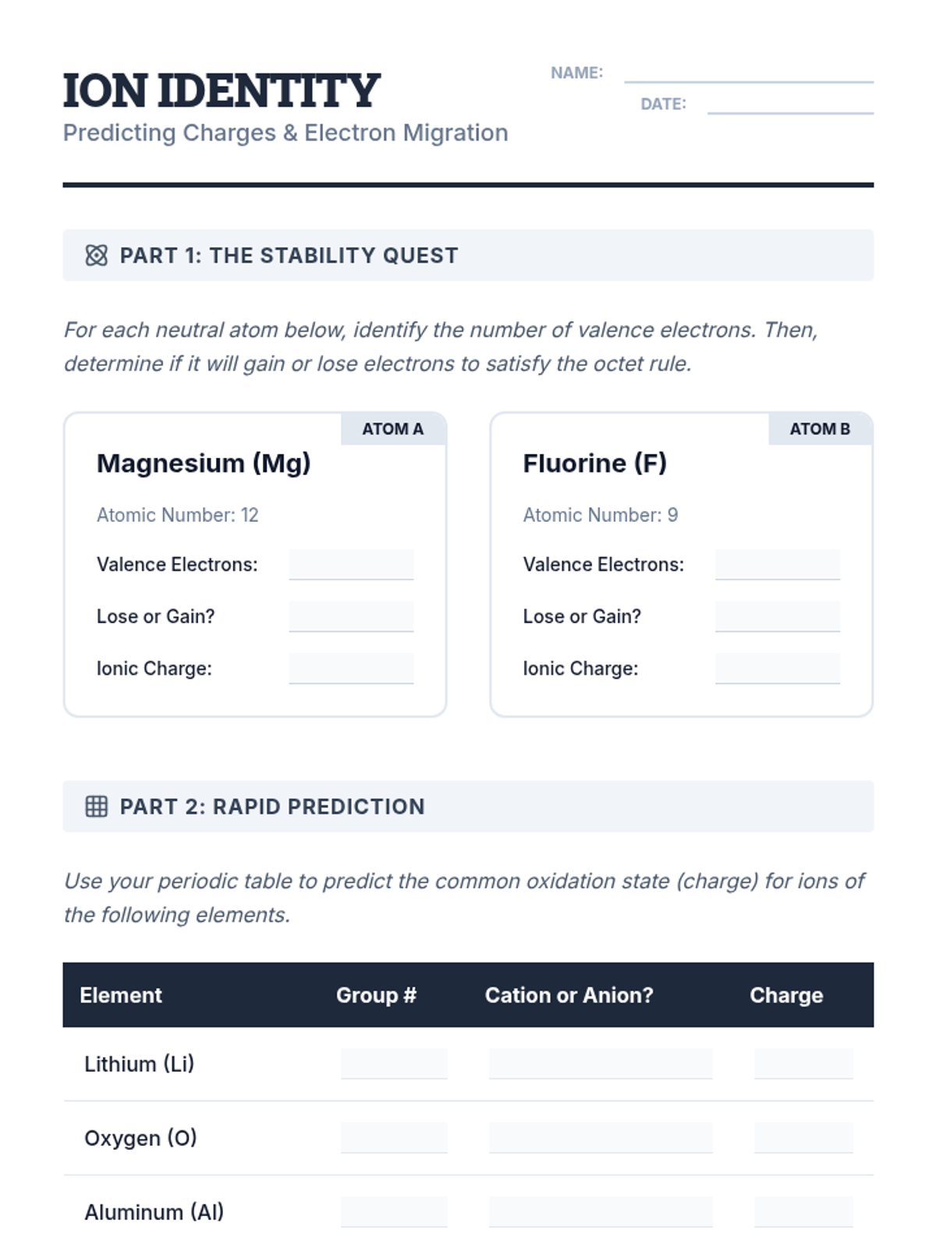Viewport: 936px width, 1248px height.
Task: Click the ATOM B badge
Action: tap(820, 429)
